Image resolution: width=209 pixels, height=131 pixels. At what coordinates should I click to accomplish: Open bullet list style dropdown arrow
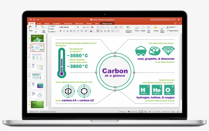[x=100, y=27]
